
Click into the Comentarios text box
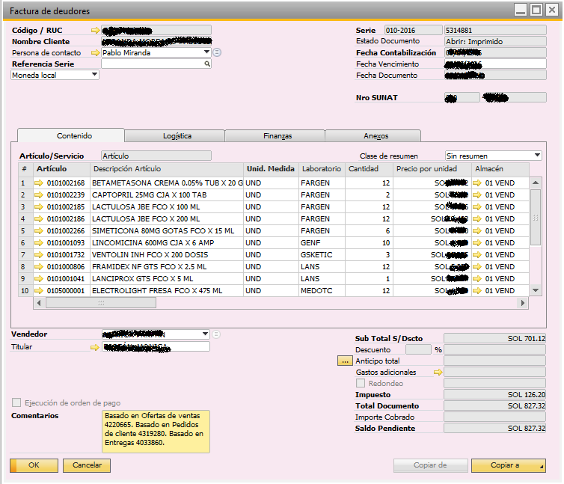[156, 432]
